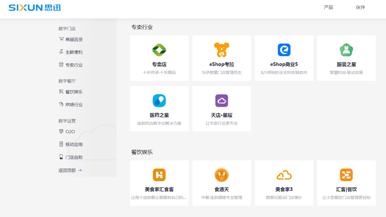Click the 餐饮娱乐 section heading above cards

tap(142, 152)
